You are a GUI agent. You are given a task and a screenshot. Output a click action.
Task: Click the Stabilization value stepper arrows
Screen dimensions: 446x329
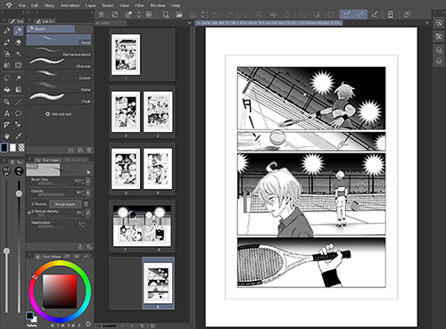[83, 225]
